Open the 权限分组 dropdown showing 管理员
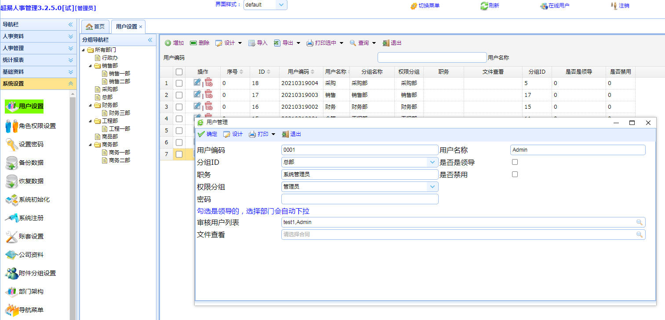665x320 pixels. [x=432, y=187]
